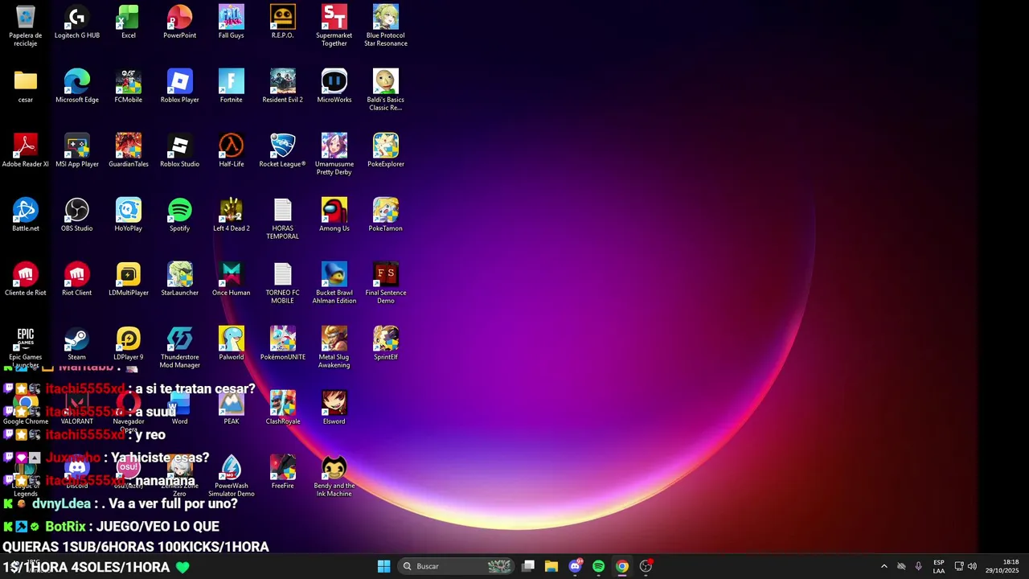The width and height of the screenshot is (1029, 579).
Task: Select the PokeExplorer icon
Action: click(386, 150)
